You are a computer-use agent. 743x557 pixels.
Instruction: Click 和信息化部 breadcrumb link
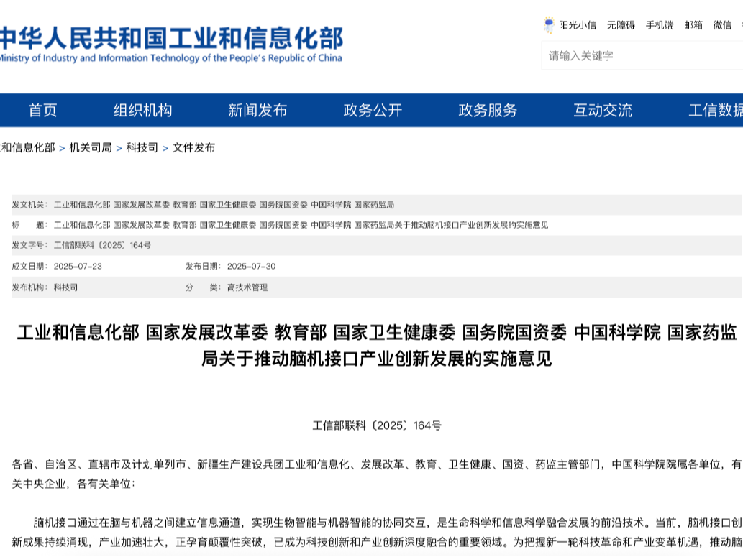point(28,148)
